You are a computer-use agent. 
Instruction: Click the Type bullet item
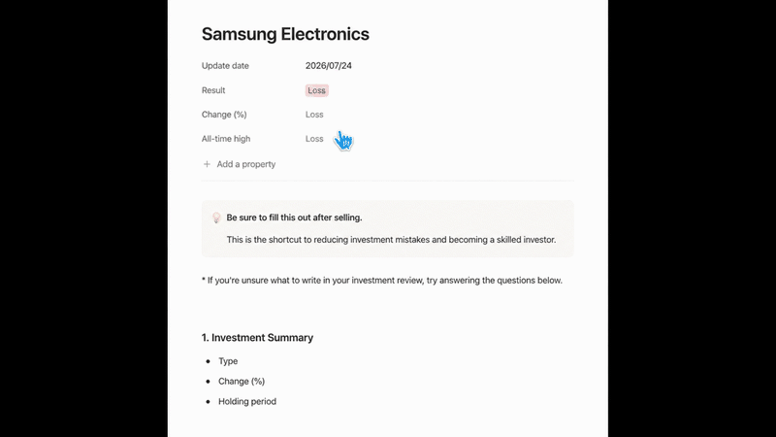tap(228, 361)
